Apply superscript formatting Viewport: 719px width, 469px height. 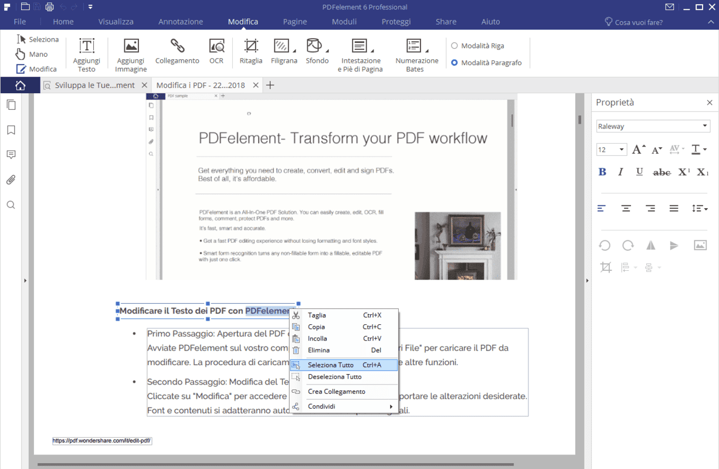684,172
